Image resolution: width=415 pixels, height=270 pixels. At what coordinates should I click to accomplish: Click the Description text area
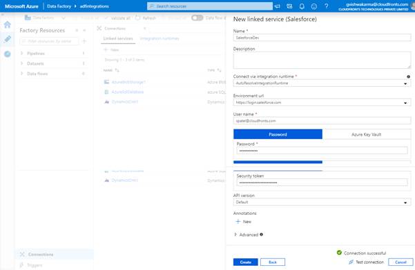coord(322,60)
